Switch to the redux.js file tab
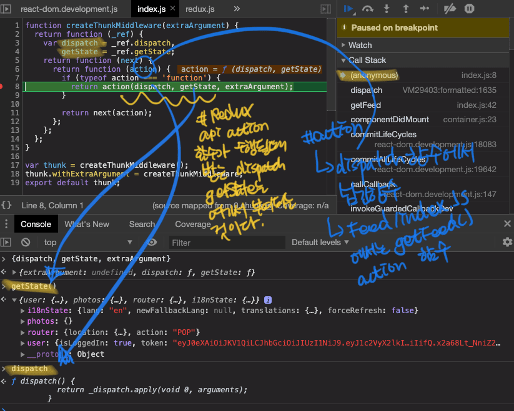Viewport: 514px width, 411px height. 200,9
